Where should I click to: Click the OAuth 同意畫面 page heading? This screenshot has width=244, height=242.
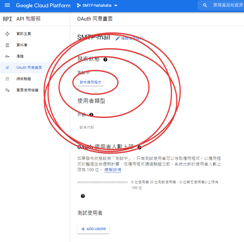pyautogui.click(x=95, y=19)
